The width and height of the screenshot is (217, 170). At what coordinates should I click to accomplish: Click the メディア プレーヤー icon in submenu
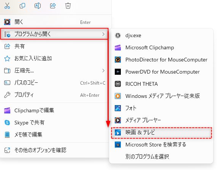(x=118, y=120)
